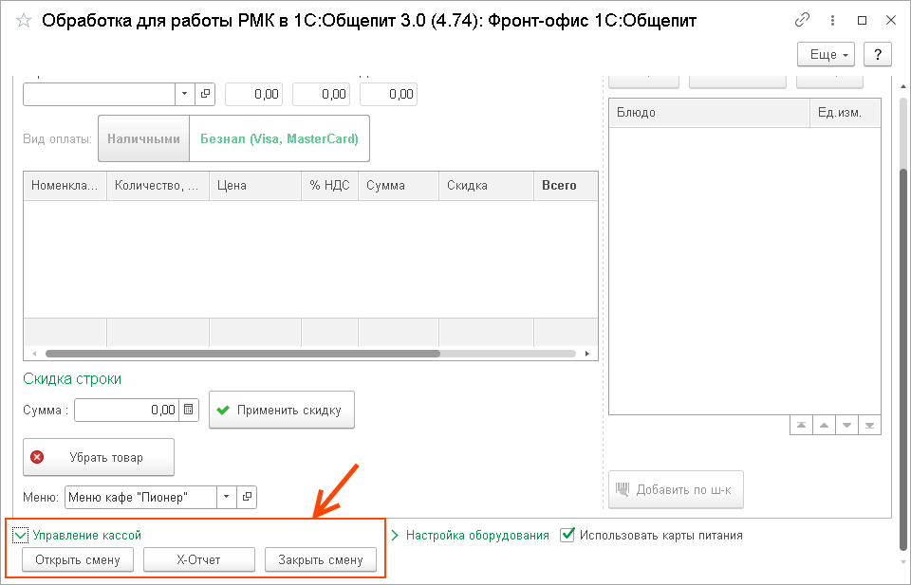Image resolution: width=911 pixels, height=585 pixels.
Task: Move dish down one row
Action: coord(846,425)
